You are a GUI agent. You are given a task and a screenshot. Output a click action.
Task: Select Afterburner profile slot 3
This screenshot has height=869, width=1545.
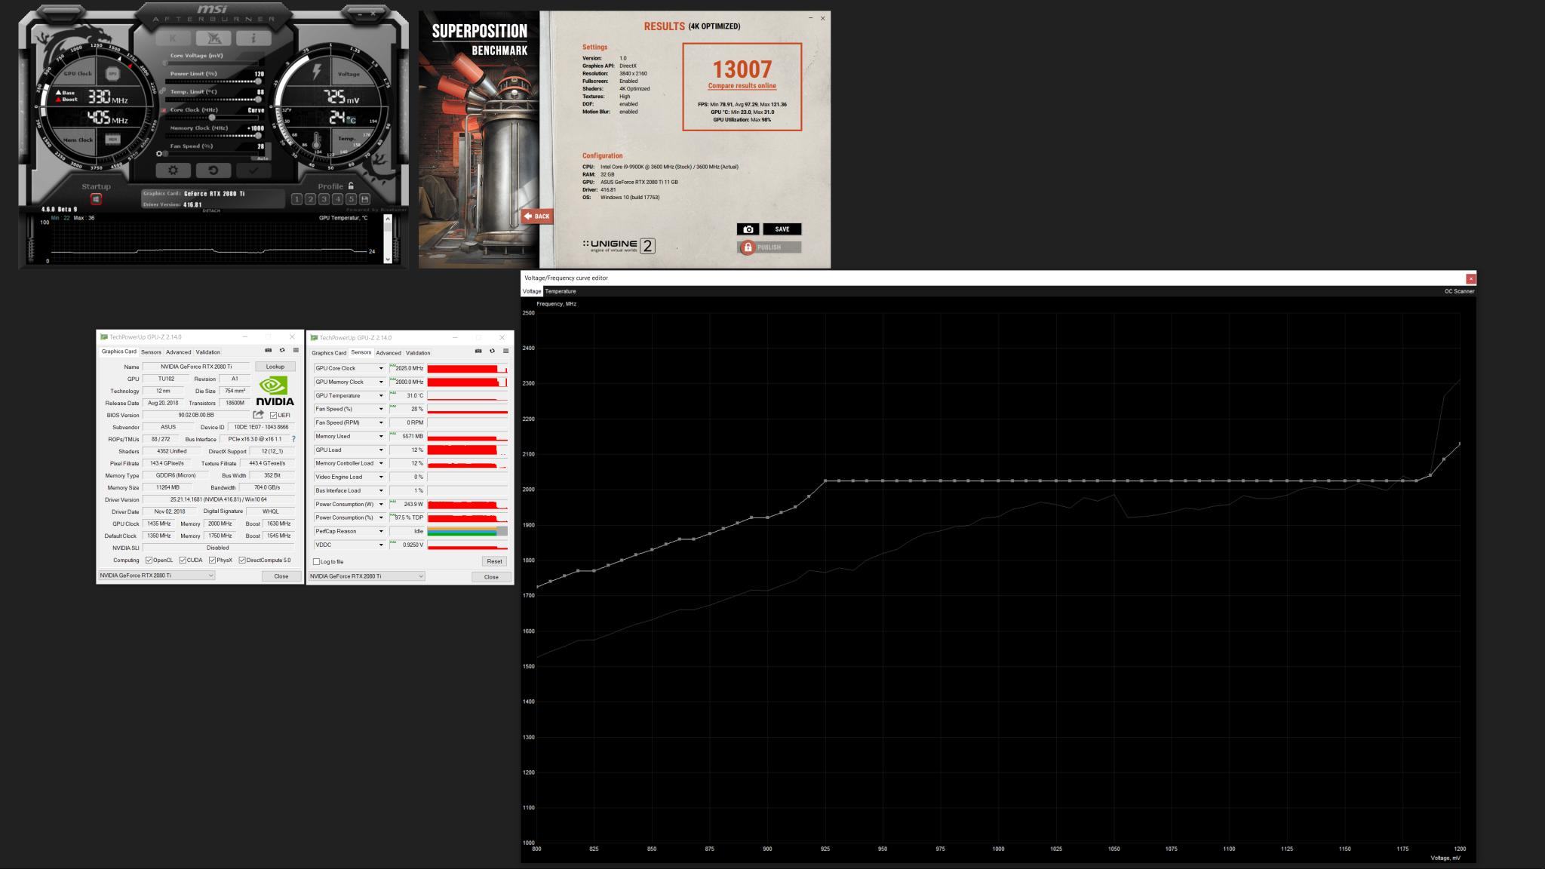click(x=324, y=199)
